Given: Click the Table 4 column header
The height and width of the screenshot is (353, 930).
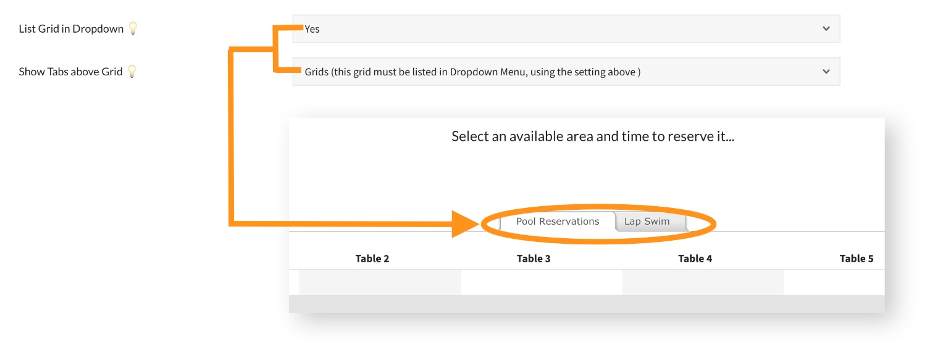Looking at the screenshot, I should (695, 259).
